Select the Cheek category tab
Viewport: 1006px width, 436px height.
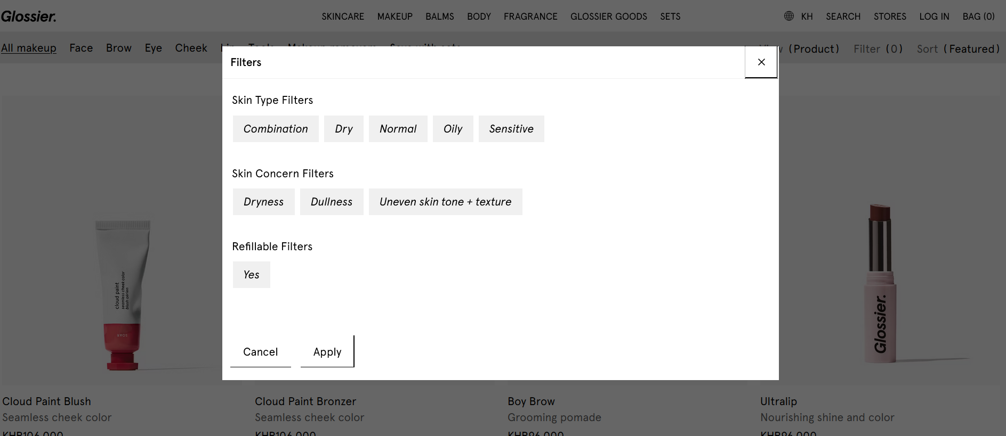[191, 48]
